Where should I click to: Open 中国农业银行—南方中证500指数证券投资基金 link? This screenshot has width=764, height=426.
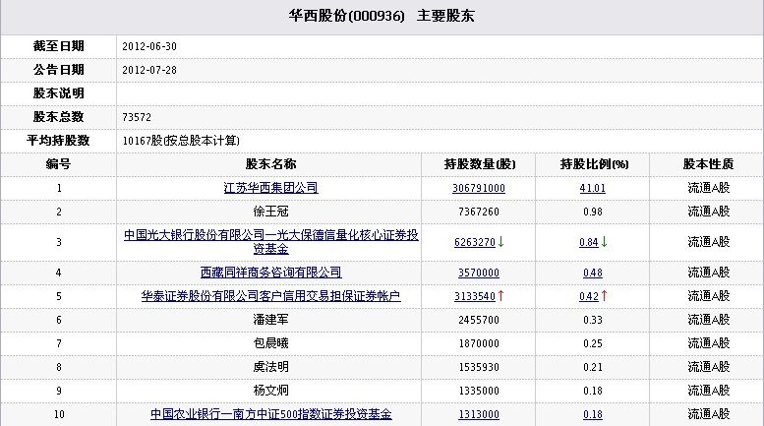tap(271, 414)
